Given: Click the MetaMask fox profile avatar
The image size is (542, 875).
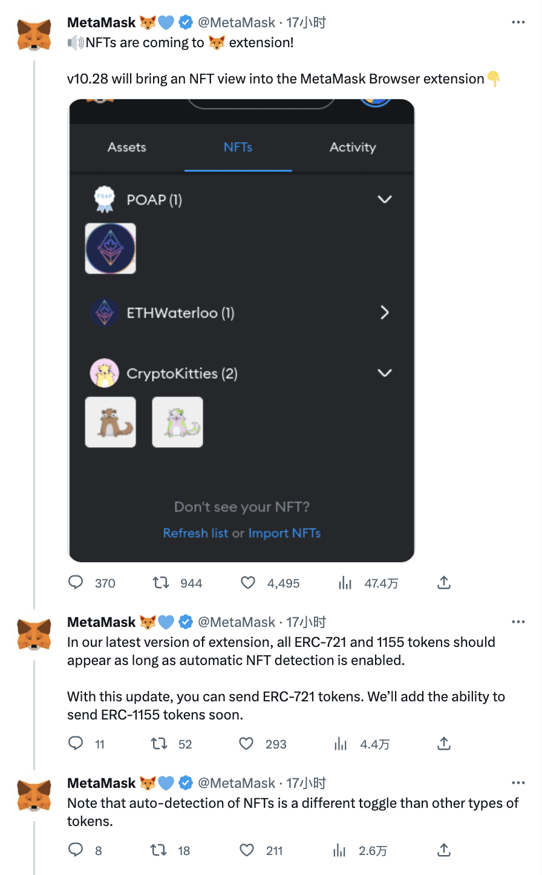Looking at the screenshot, I should coord(34,33).
